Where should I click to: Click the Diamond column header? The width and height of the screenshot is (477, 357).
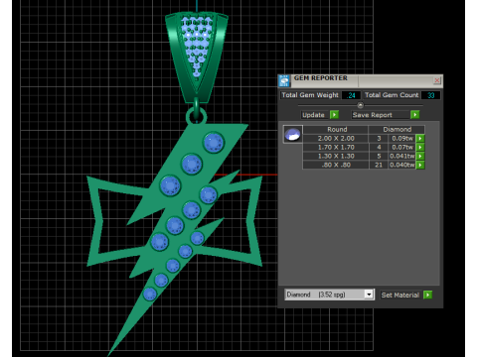[x=397, y=129]
